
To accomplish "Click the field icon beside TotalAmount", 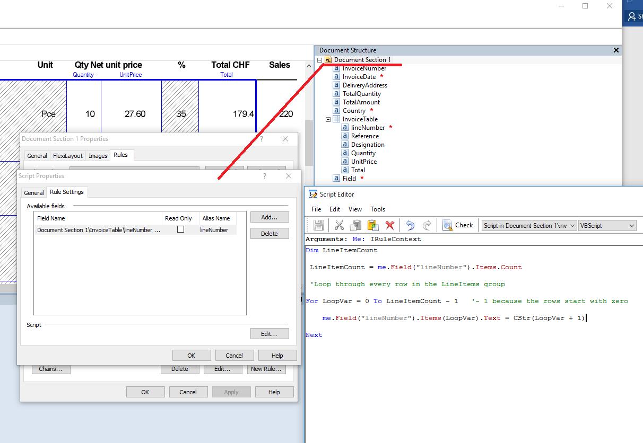I will pyautogui.click(x=336, y=102).
